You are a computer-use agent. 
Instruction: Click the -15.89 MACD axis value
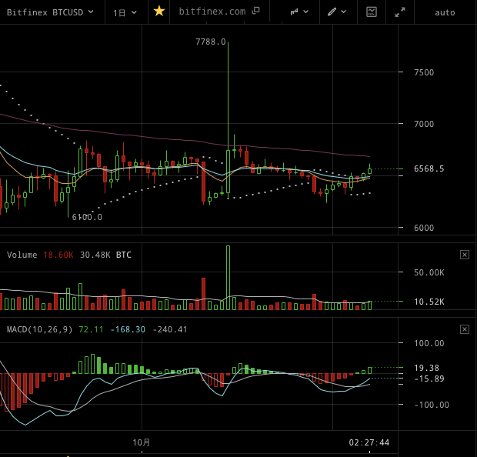[429, 379]
